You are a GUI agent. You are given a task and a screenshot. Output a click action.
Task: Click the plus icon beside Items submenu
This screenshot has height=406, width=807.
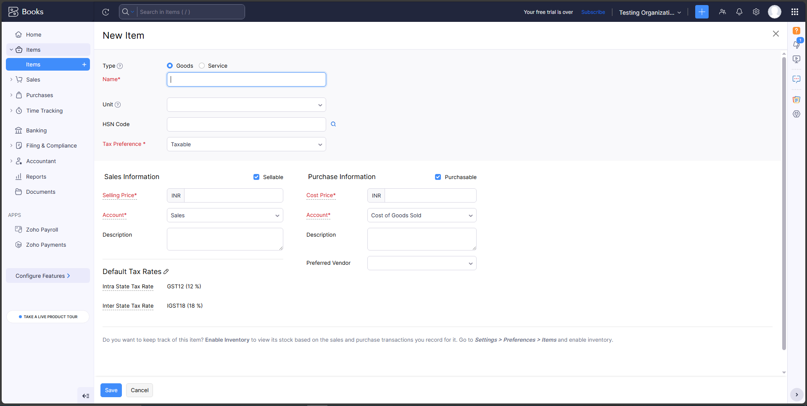tap(84, 64)
